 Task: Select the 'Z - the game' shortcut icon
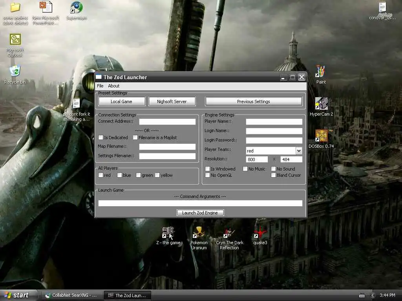click(x=168, y=232)
